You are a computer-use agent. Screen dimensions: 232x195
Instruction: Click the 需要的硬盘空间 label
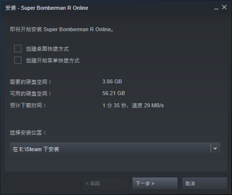[31, 82]
